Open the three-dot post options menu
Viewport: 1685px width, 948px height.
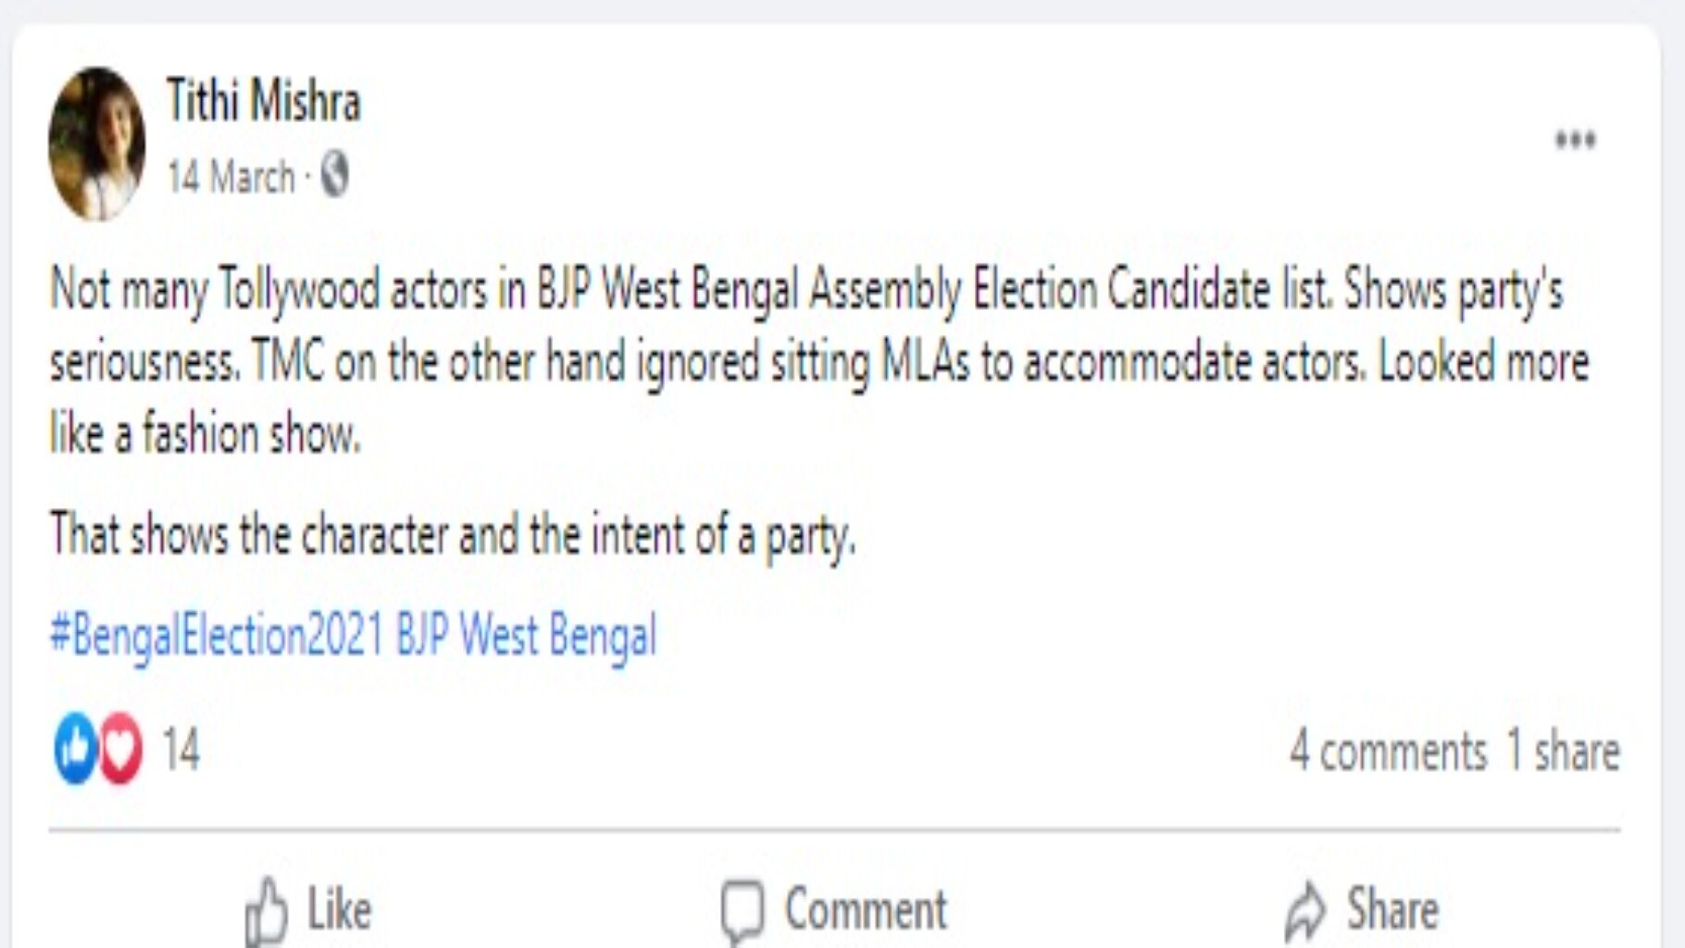coord(1575,140)
